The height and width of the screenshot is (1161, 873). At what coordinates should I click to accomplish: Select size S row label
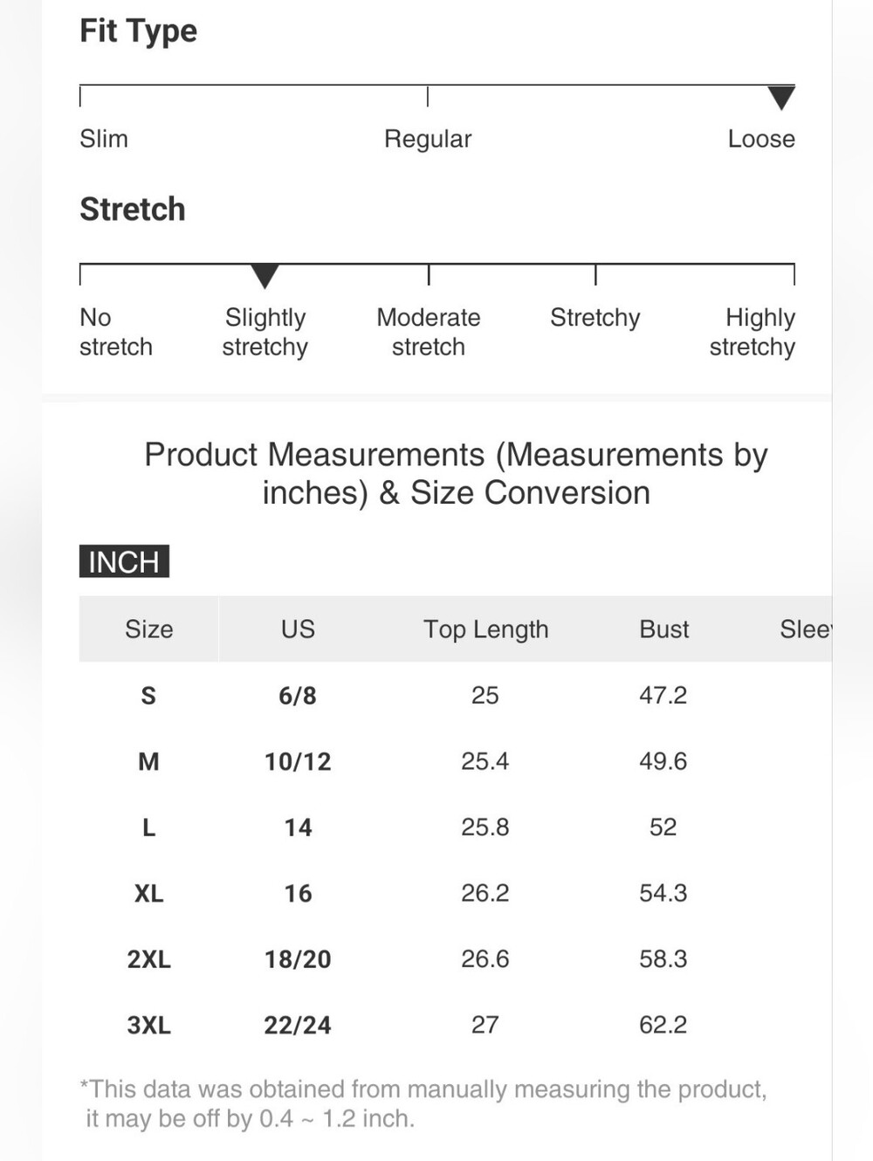pos(148,696)
